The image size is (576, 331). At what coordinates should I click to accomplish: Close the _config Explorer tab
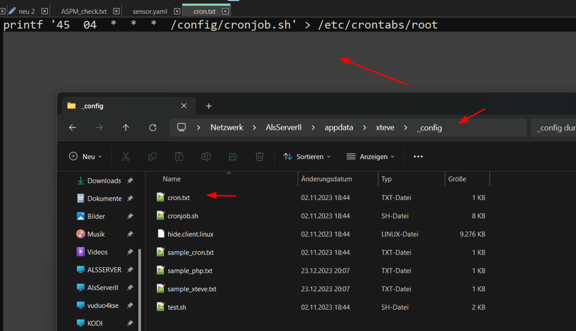[184, 106]
